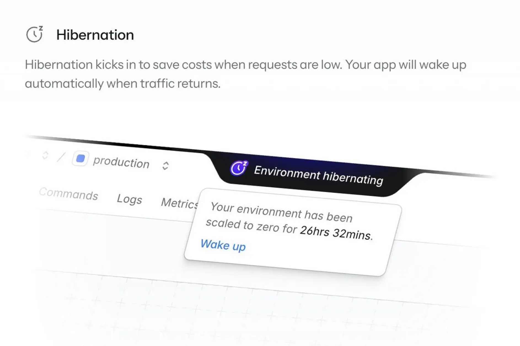Screen dimensions: 520x346
Task: Click the slash breadcrumb separator
Action: (61, 157)
